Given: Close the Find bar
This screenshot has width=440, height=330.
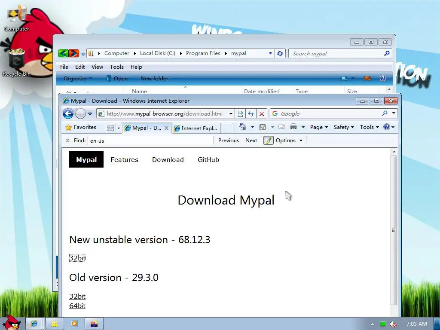Looking at the screenshot, I should [67, 141].
